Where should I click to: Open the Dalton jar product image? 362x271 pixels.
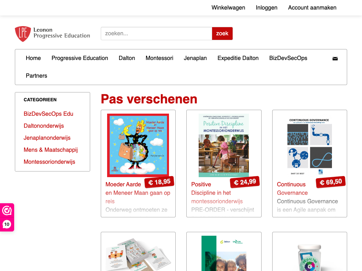(309, 258)
